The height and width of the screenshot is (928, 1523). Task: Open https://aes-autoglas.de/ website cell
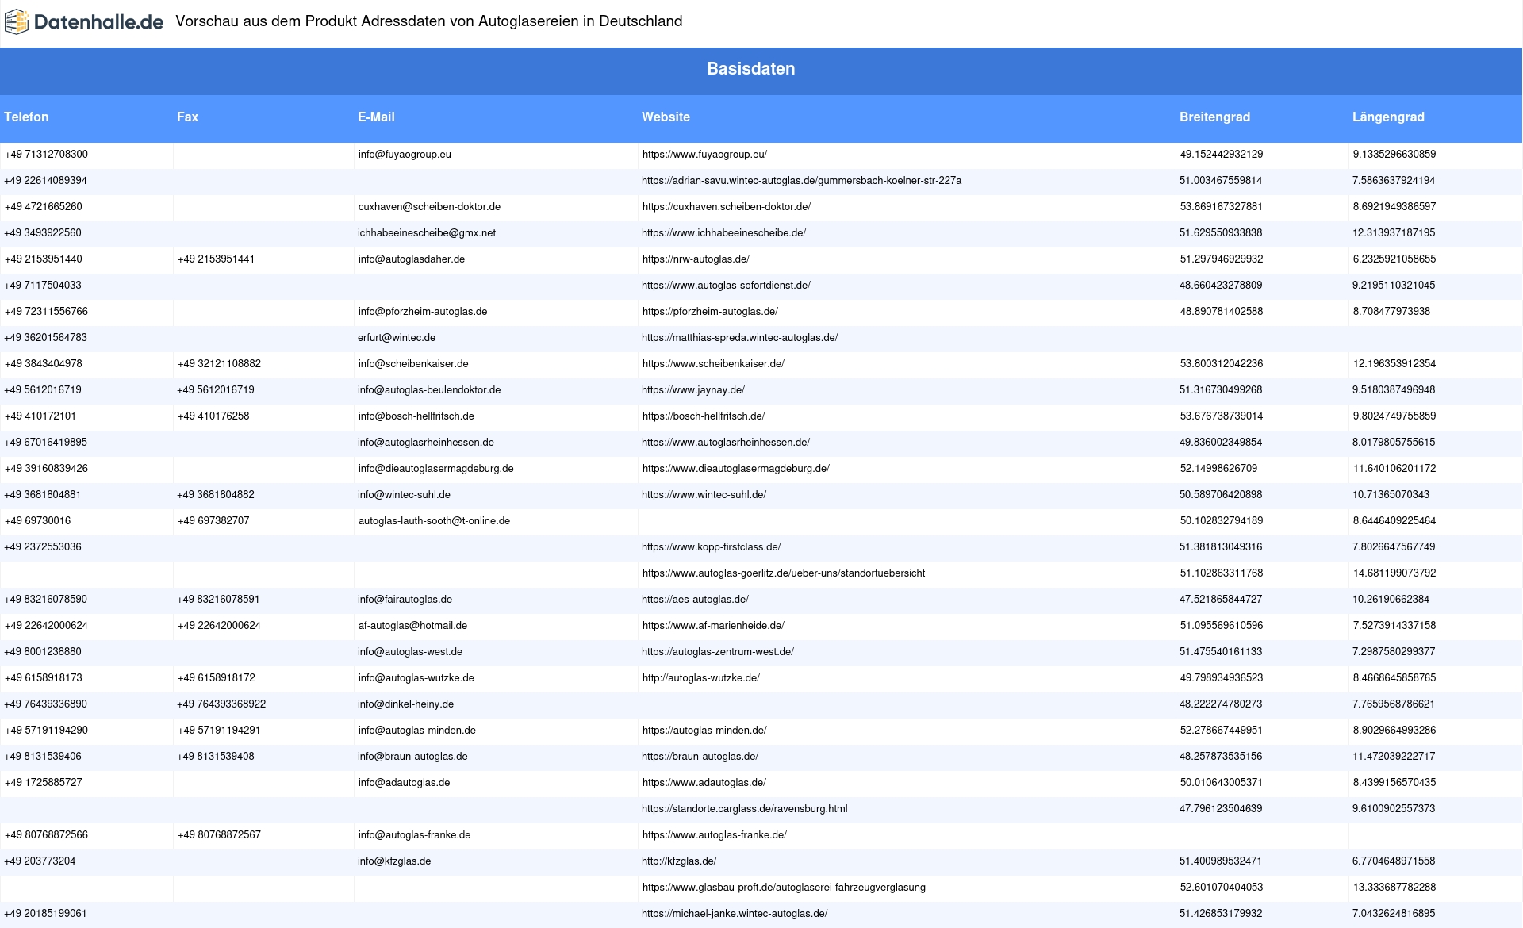tap(695, 600)
